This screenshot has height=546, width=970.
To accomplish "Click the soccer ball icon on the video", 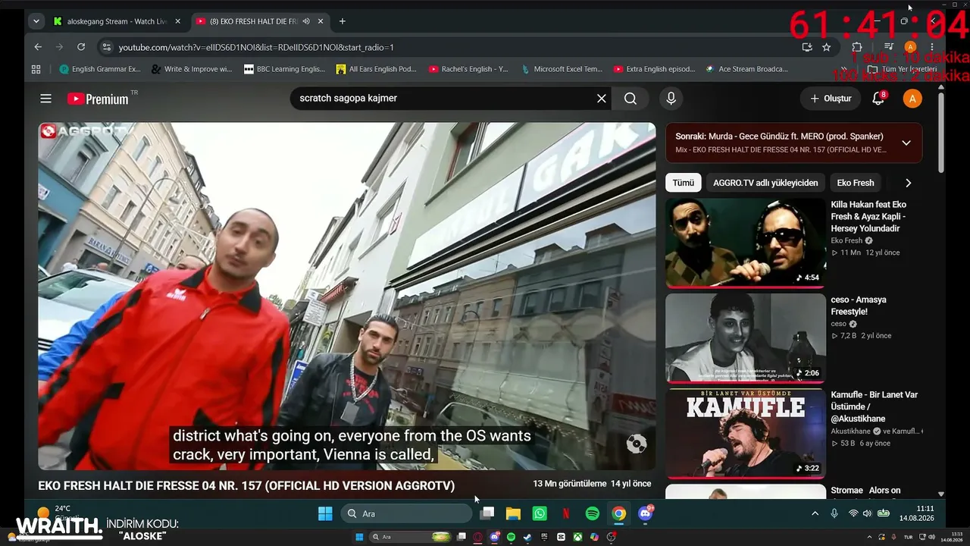I will 637,444.
